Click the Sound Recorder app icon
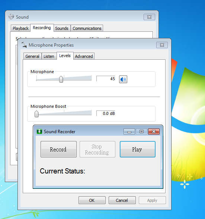 coord(39,131)
